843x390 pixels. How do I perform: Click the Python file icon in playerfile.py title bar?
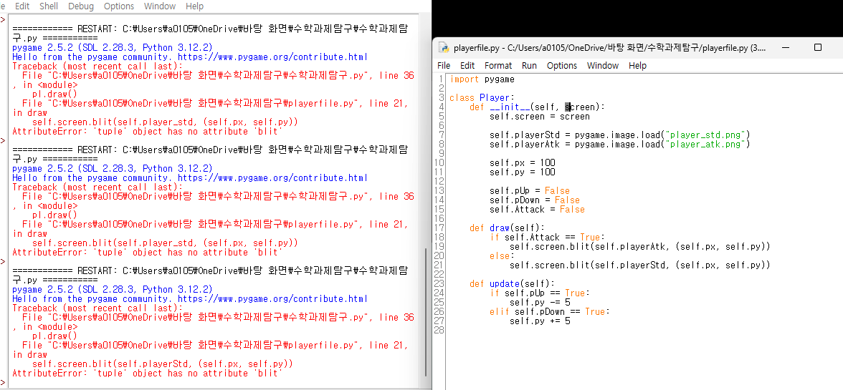(x=444, y=48)
